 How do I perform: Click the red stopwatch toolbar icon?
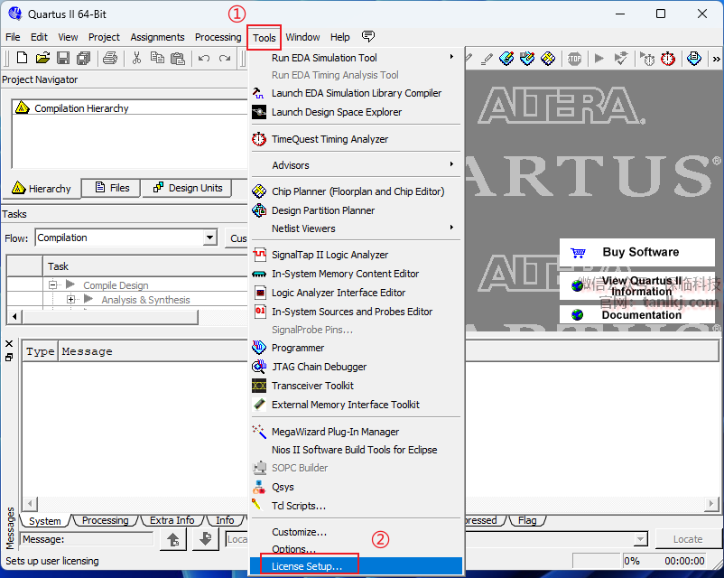(667, 59)
